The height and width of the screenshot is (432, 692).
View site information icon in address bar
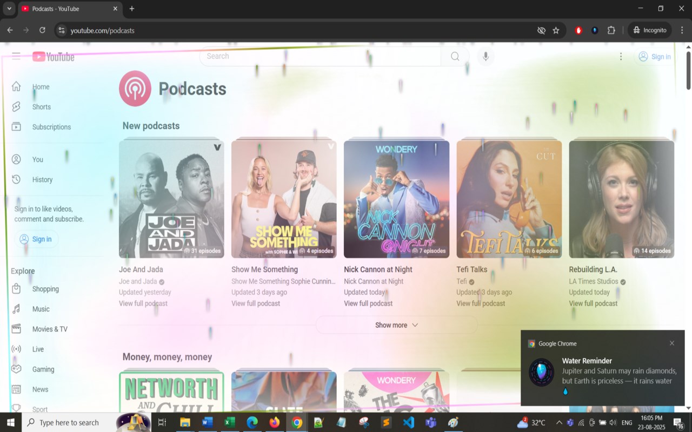tap(62, 30)
